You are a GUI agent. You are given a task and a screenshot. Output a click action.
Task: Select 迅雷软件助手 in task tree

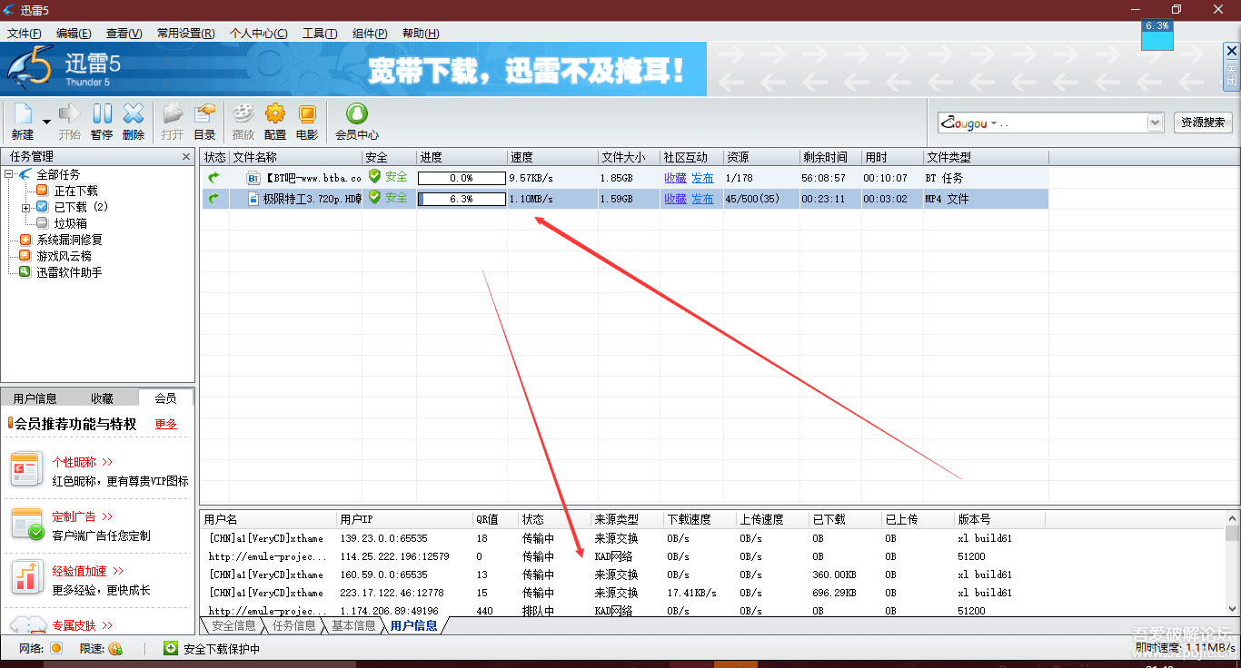coord(69,272)
